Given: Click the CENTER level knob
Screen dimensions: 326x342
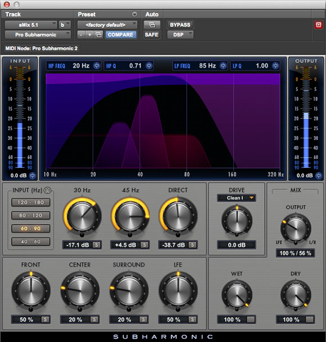Looking at the screenshot, I should 80,291.
